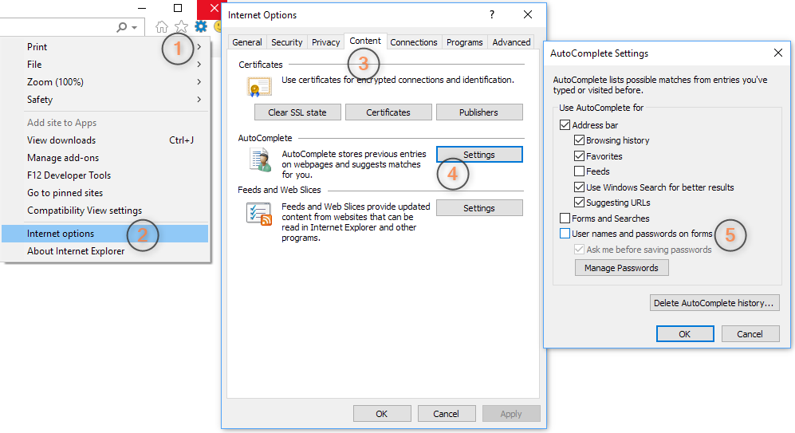Toggle the Address bar checkbox

click(x=565, y=124)
